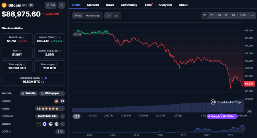Expand the Wallets list chevron

click(62, 124)
